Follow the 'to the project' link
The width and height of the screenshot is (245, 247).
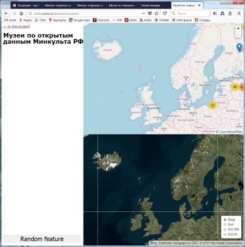pos(17,27)
